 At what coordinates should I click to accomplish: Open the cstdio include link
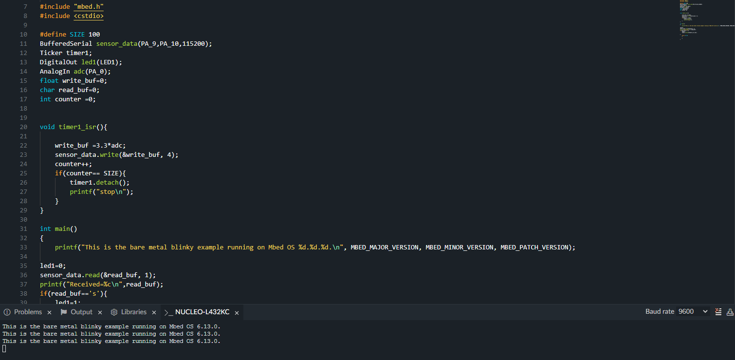coord(88,16)
